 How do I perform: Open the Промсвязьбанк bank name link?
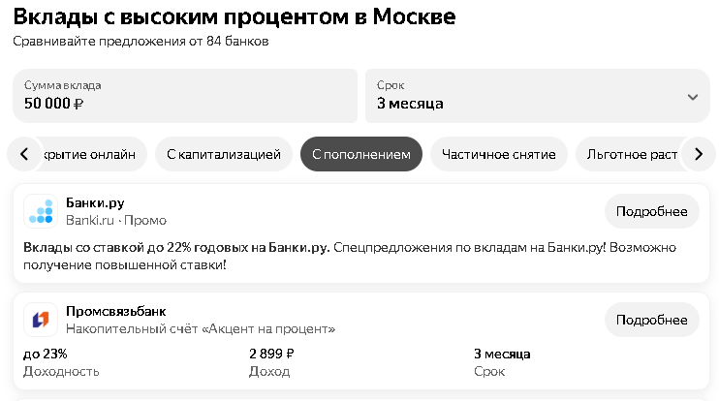point(116,311)
